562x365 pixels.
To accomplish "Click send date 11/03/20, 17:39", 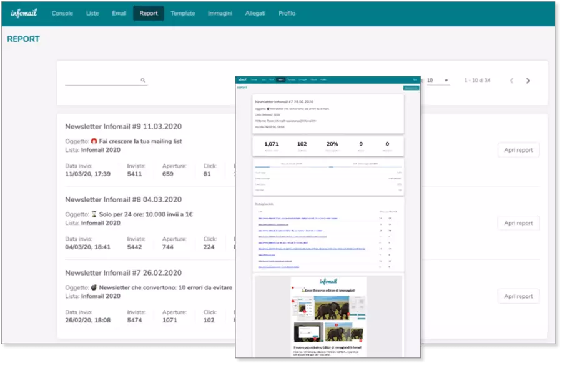I will pos(88,174).
